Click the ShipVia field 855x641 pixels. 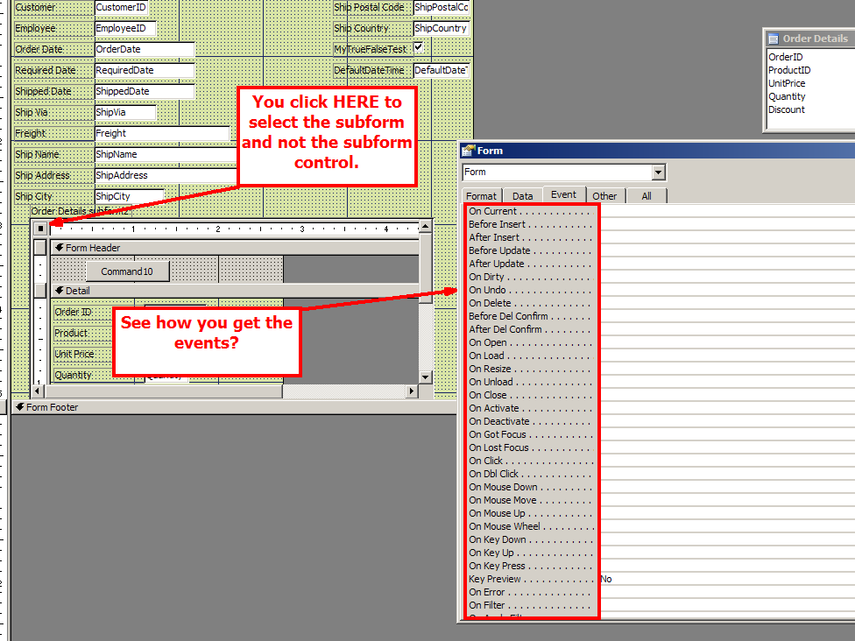[125, 112]
